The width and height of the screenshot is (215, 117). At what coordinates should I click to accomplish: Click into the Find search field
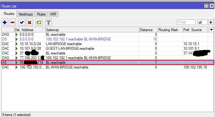[x=186, y=22]
